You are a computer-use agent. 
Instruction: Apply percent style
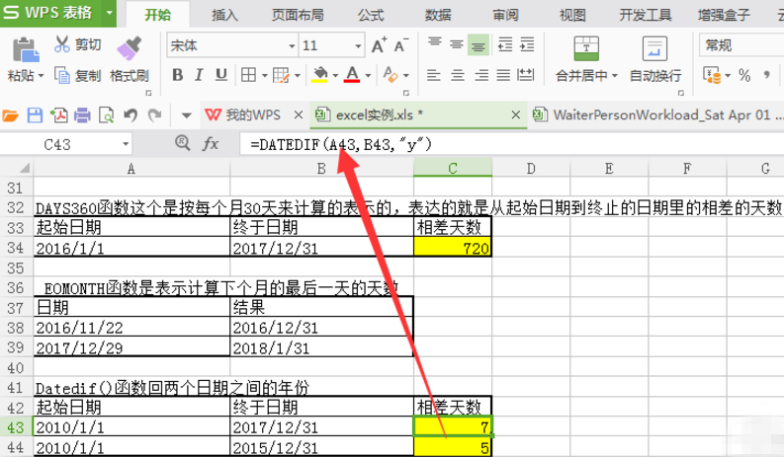coord(744,75)
